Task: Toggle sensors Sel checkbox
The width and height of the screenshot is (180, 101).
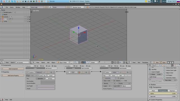Action: pyautogui.click(x=35, y=66)
